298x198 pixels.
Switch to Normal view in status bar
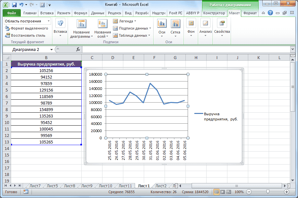coord(217,192)
